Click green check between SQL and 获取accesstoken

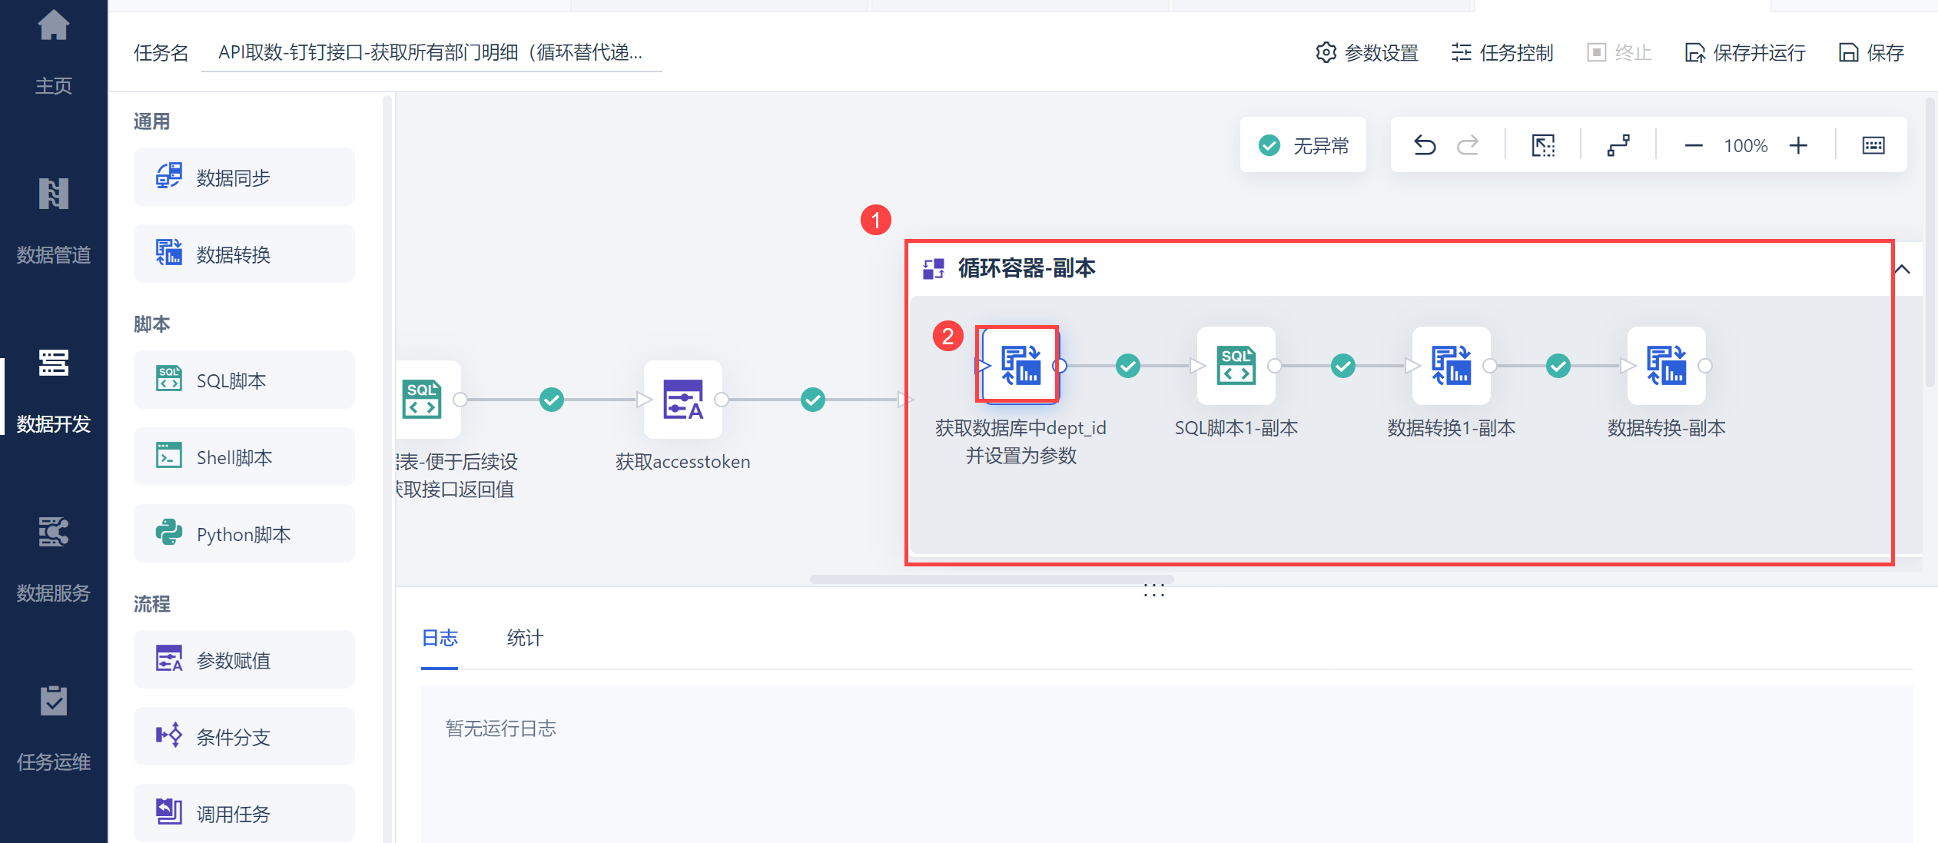click(x=552, y=400)
